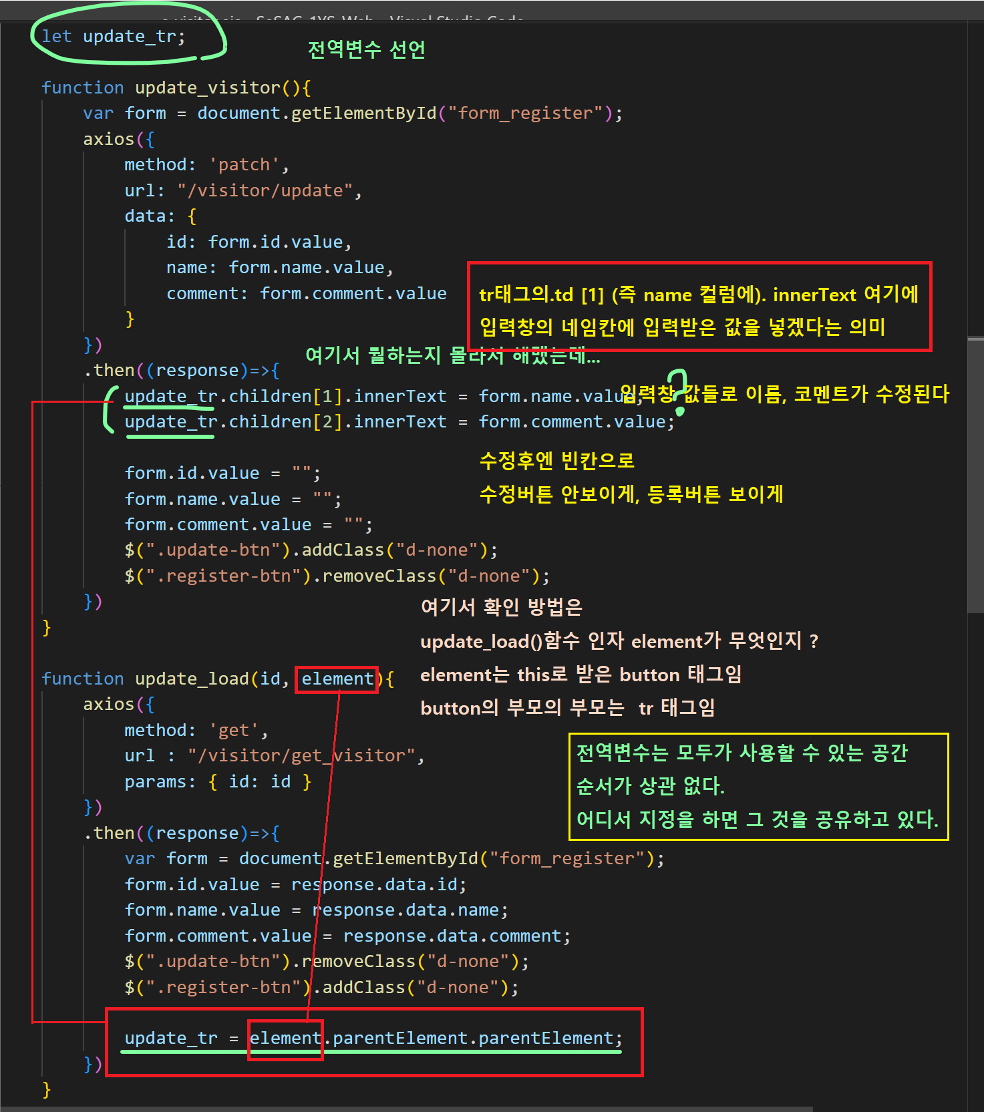This screenshot has height=1112, width=984.
Task: Click the 'form.id.value = "";' line
Action: (222, 474)
